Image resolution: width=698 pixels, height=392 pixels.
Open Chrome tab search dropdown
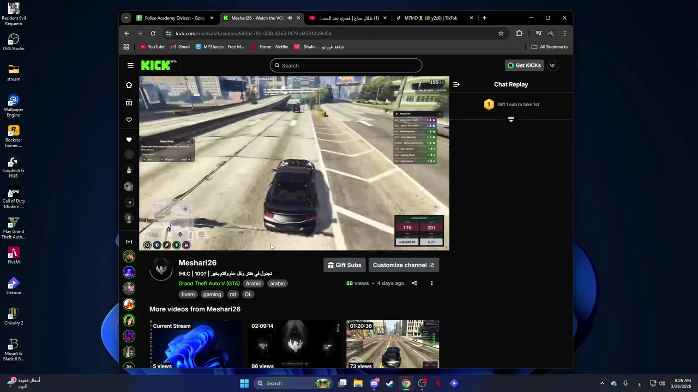coord(126,18)
